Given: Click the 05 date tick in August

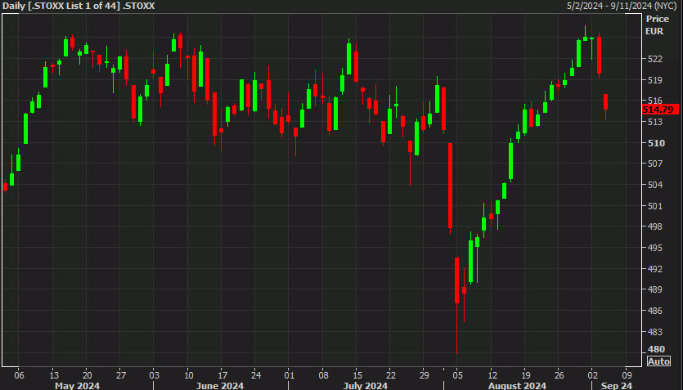Looking at the screenshot, I should [457, 375].
